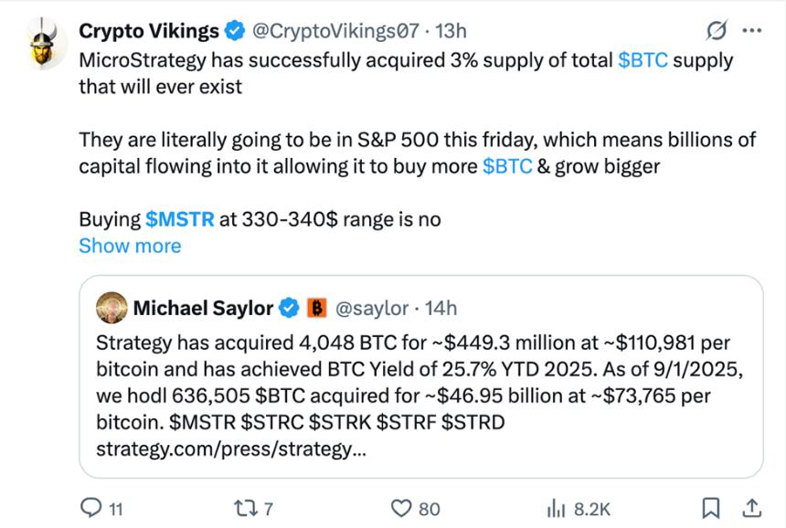Click the $MSTR cashtag link

point(180,219)
